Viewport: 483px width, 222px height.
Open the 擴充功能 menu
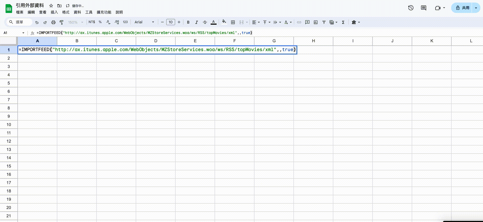104,12
